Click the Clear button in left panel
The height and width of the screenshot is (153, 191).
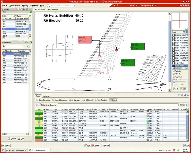click(21, 139)
